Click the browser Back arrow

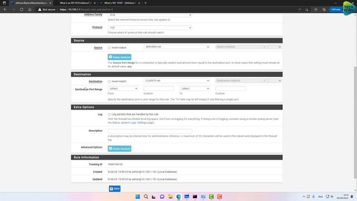coord(5,9)
